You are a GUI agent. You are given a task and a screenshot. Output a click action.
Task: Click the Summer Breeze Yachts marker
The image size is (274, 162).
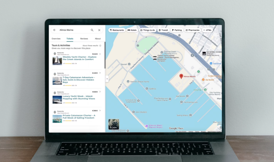click(x=128, y=81)
